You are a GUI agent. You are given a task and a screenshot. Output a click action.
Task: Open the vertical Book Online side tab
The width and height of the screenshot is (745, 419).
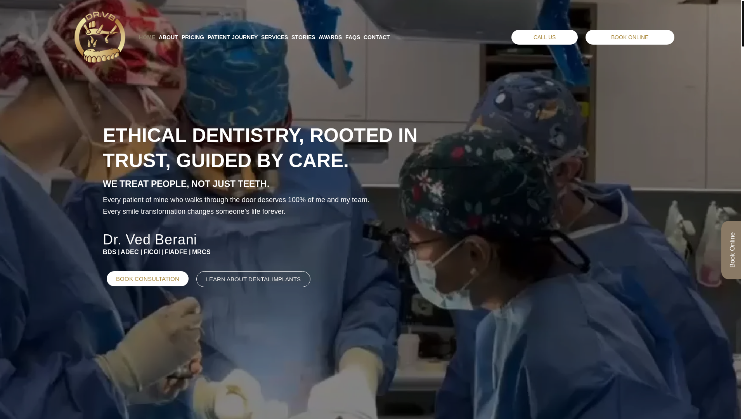pyautogui.click(x=732, y=250)
